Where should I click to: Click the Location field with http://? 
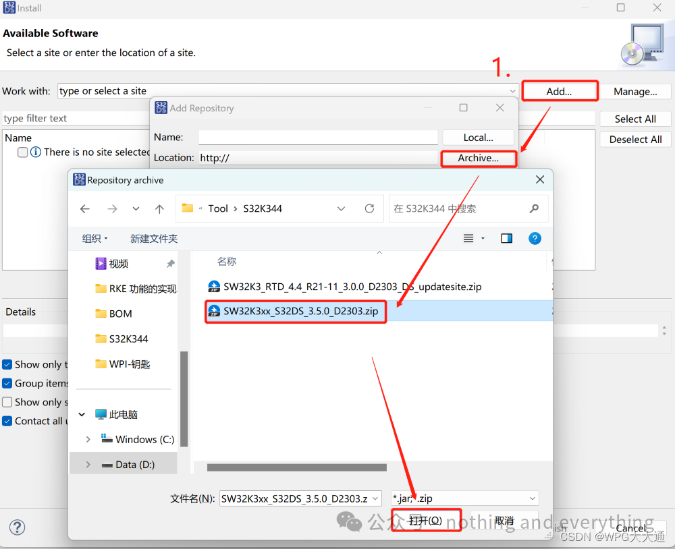(318, 158)
